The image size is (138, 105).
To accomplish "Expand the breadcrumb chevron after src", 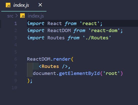I will (x=16, y=16).
